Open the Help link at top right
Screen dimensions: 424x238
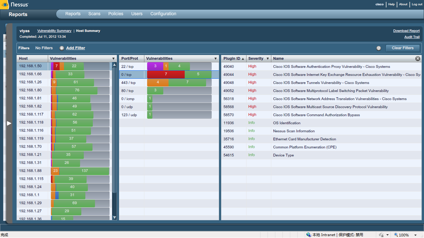click(x=391, y=4)
